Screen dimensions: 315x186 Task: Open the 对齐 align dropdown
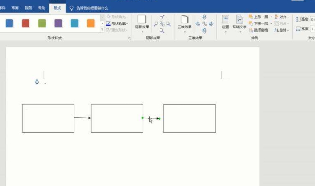click(x=282, y=17)
